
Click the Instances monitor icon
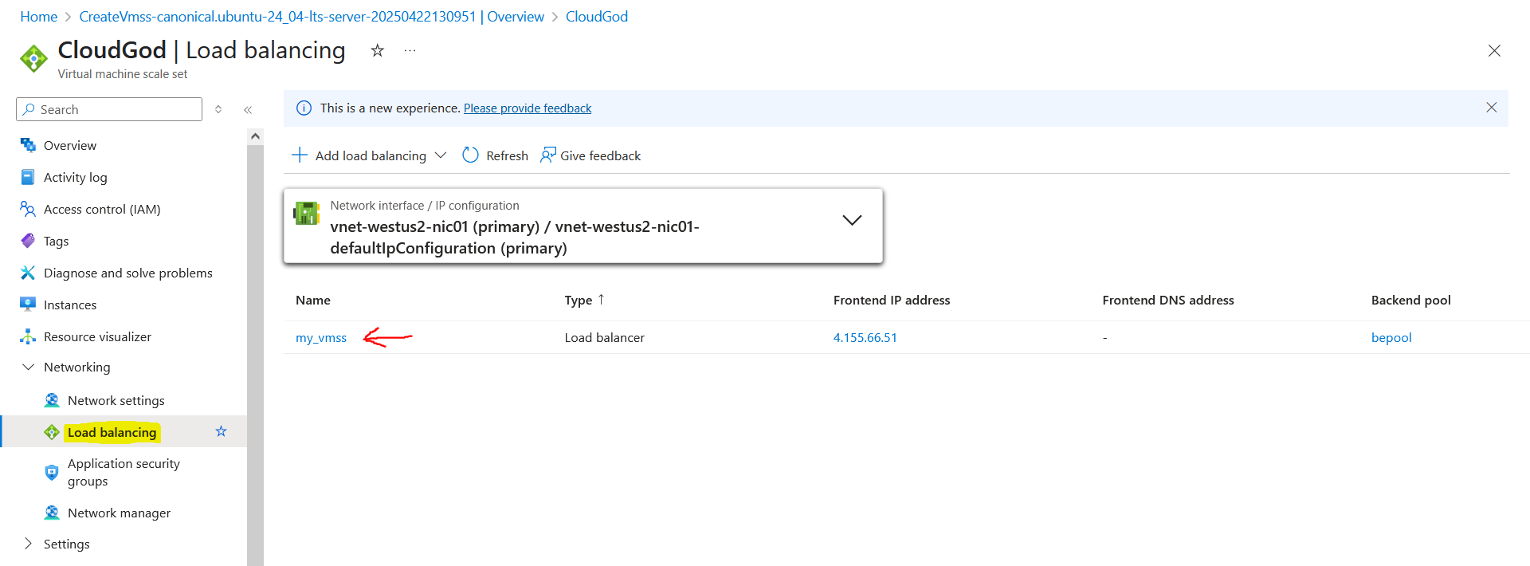[x=28, y=305]
